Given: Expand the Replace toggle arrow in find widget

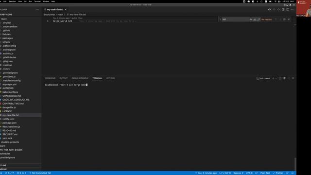Looking at the screenshot, I should pyautogui.click(x=220, y=19).
